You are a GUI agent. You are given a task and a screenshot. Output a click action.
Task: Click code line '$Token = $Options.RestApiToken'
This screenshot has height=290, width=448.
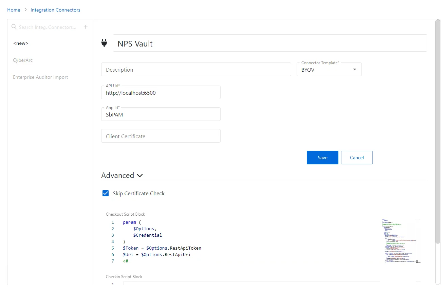coord(162,248)
